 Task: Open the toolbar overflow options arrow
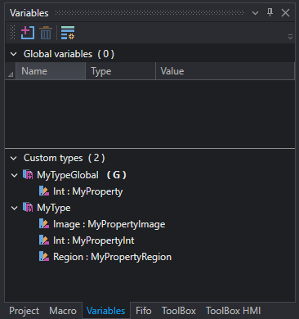(291, 37)
